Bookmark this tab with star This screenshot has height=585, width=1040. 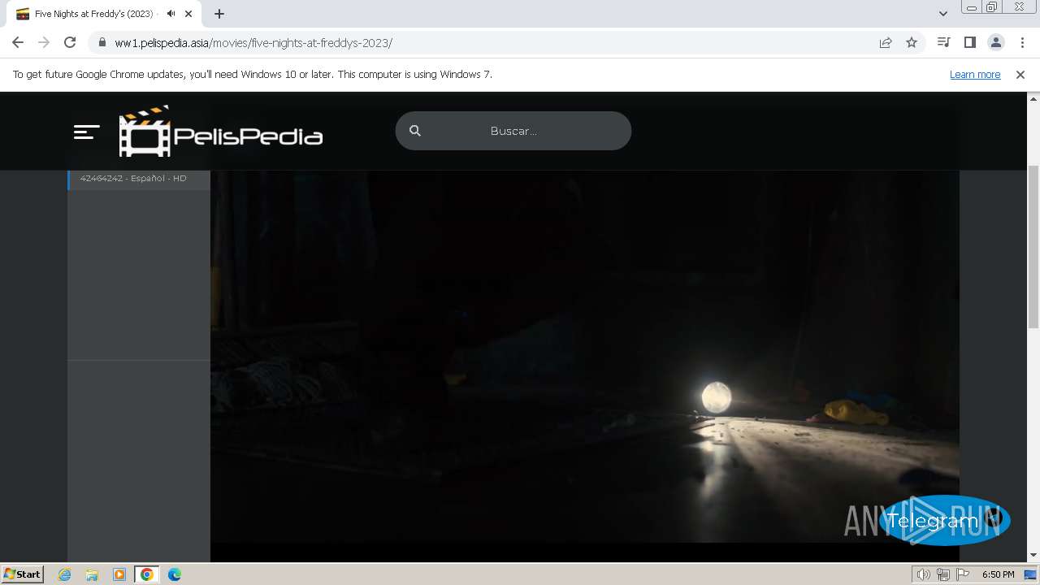point(912,43)
